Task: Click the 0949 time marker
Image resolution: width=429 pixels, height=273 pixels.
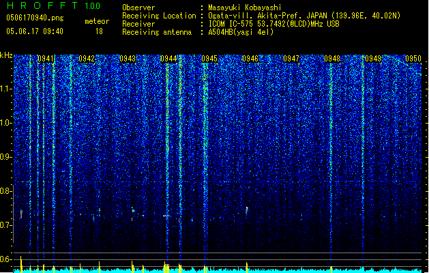Action: (373, 59)
